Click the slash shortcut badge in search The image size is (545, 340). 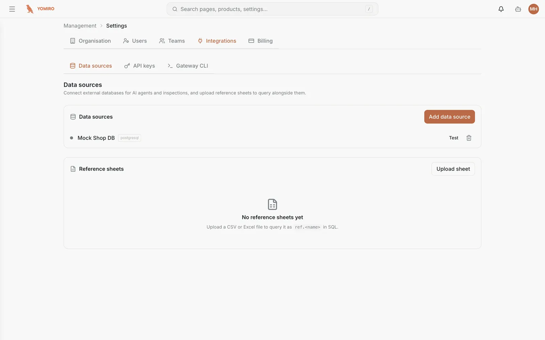click(369, 9)
